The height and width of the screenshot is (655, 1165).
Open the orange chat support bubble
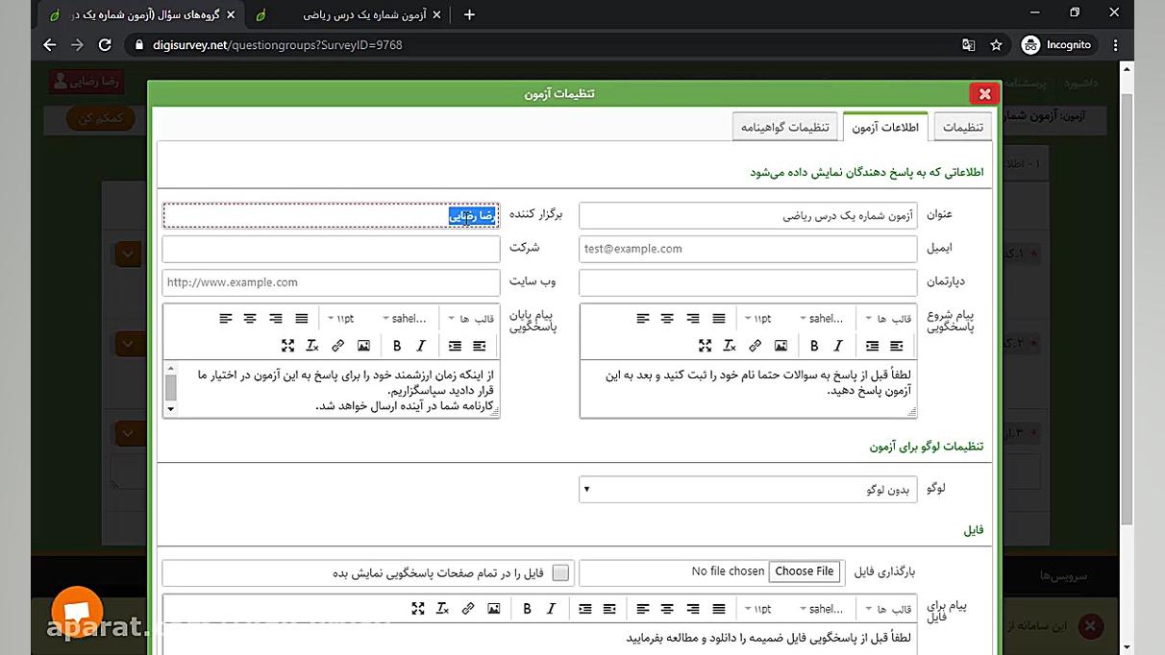pyautogui.click(x=77, y=611)
